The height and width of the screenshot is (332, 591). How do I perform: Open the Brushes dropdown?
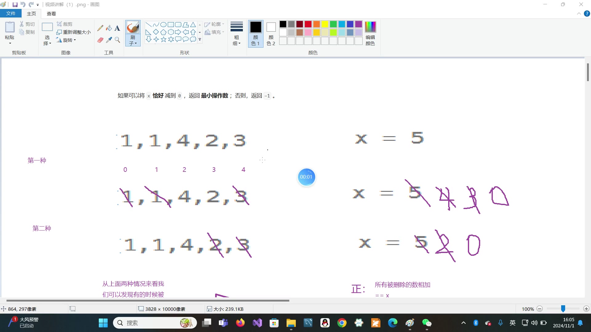click(133, 41)
